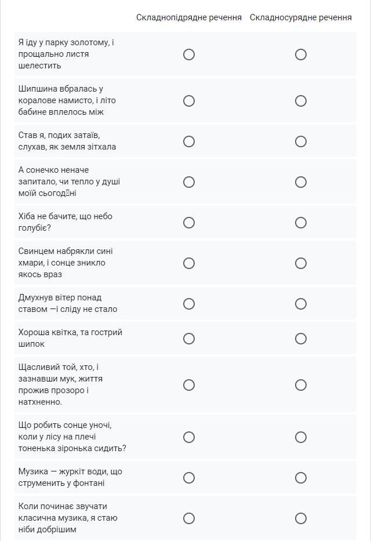Select Складнопідрядне for 'Я іду у парку золотому'
The width and height of the screenshot is (371, 541).
click(189, 54)
